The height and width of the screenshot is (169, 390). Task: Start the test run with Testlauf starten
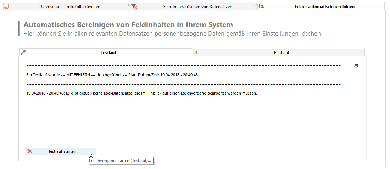tap(64, 151)
